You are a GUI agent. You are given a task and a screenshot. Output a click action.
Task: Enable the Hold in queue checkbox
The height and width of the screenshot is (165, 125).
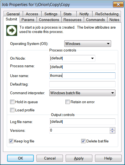[12, 102]
